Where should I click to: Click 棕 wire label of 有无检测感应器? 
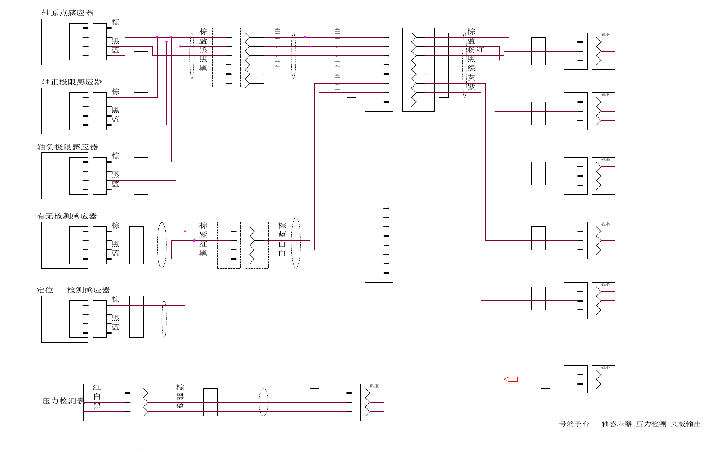(x=115, y=226)
